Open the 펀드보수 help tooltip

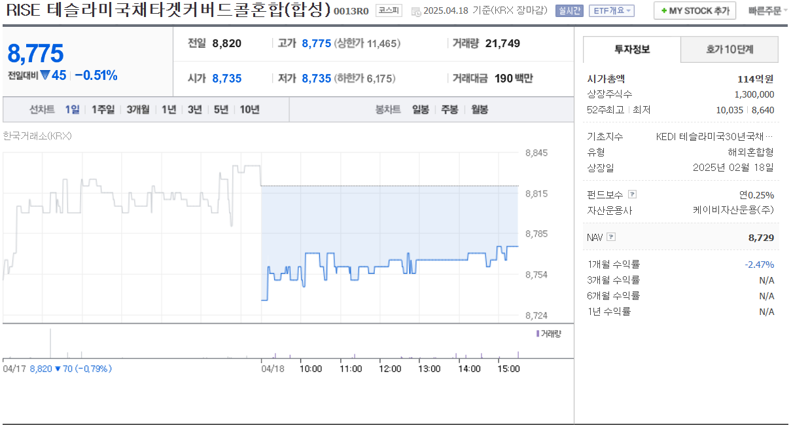pos(631,194)
